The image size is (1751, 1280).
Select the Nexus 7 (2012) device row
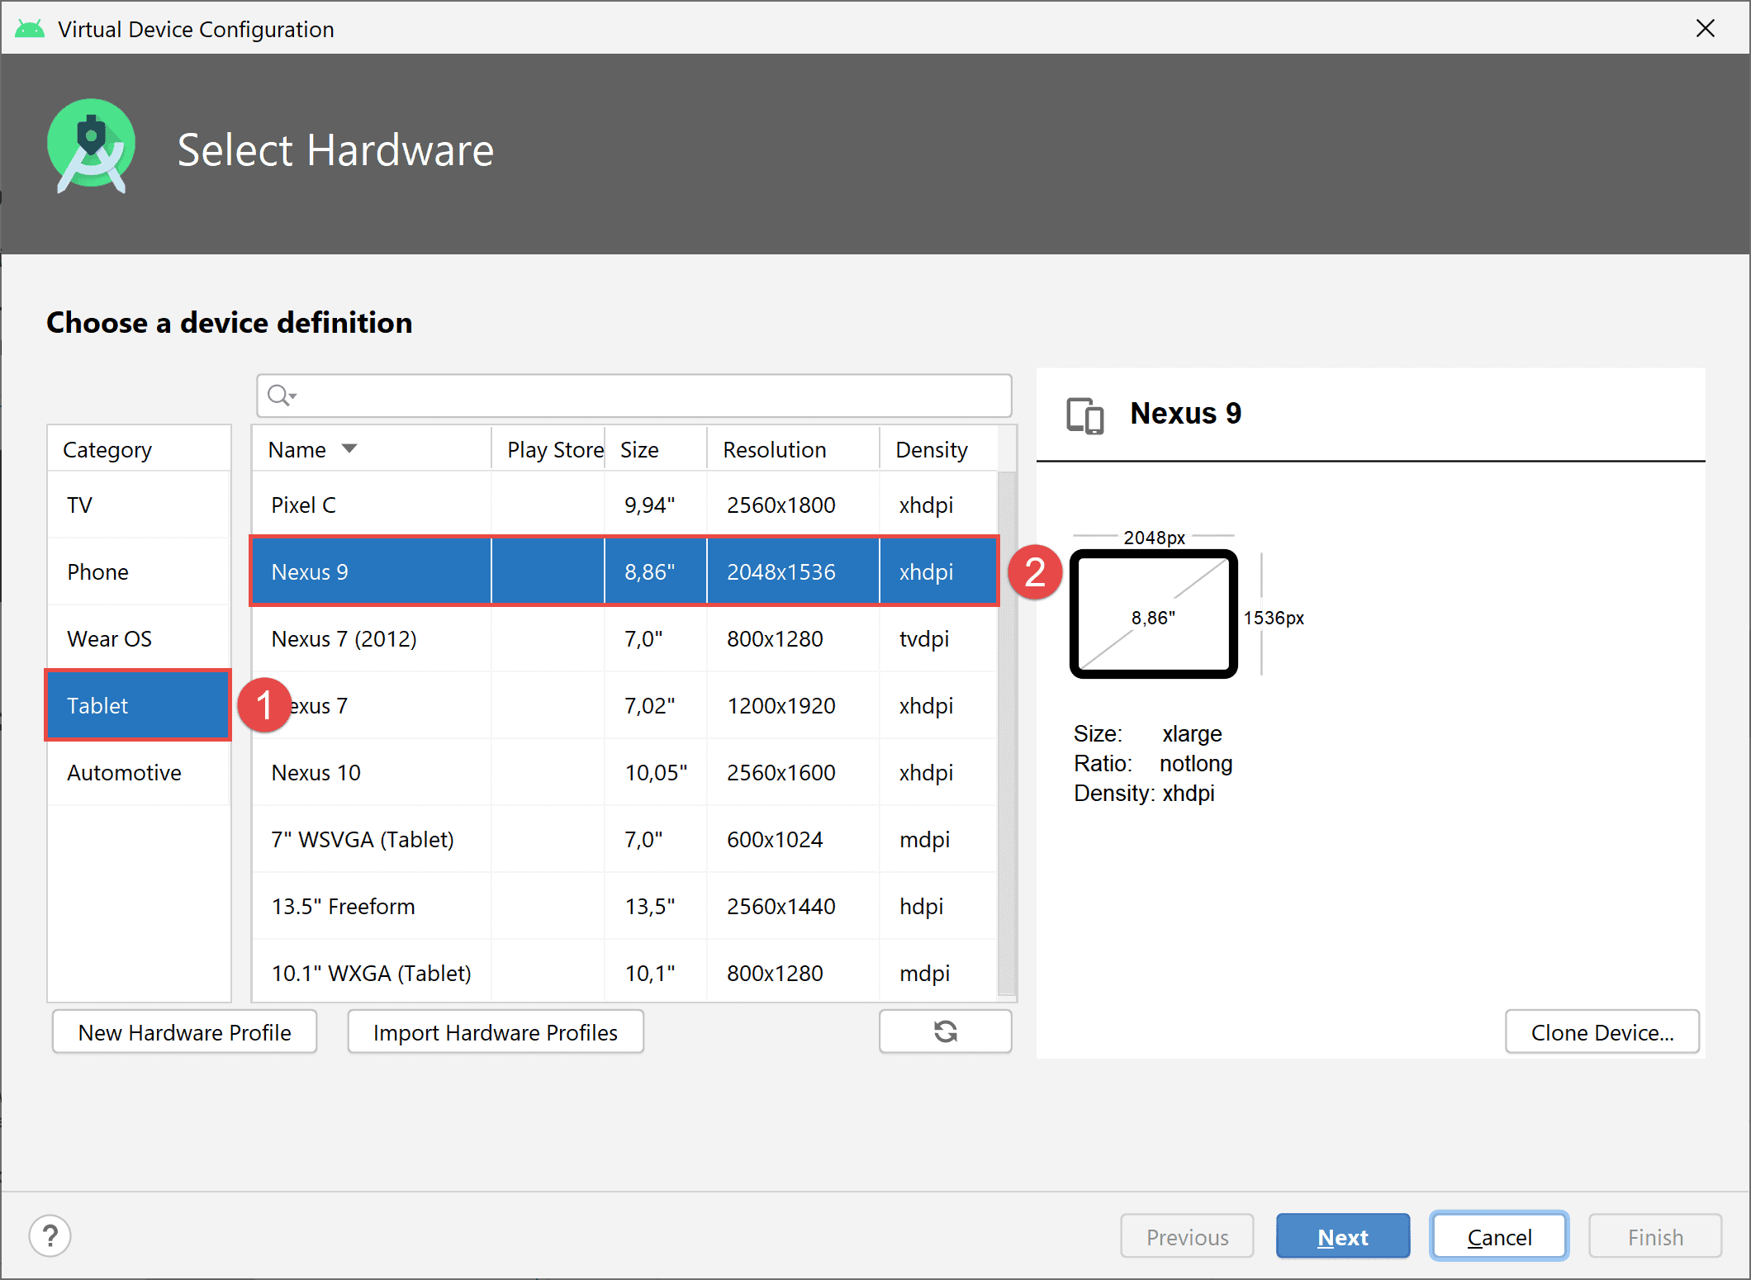click(x=624, y=638)
